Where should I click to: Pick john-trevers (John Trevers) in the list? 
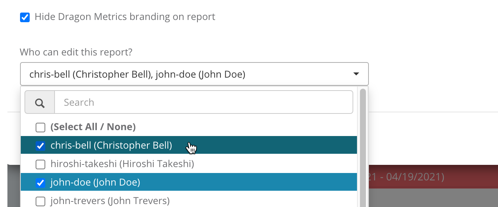pyautogui.click(x=110, y=201)
